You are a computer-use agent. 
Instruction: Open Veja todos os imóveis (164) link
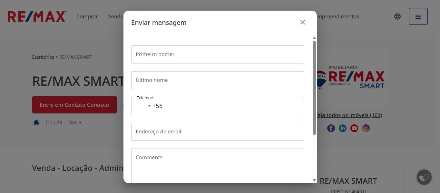point(349,115)
